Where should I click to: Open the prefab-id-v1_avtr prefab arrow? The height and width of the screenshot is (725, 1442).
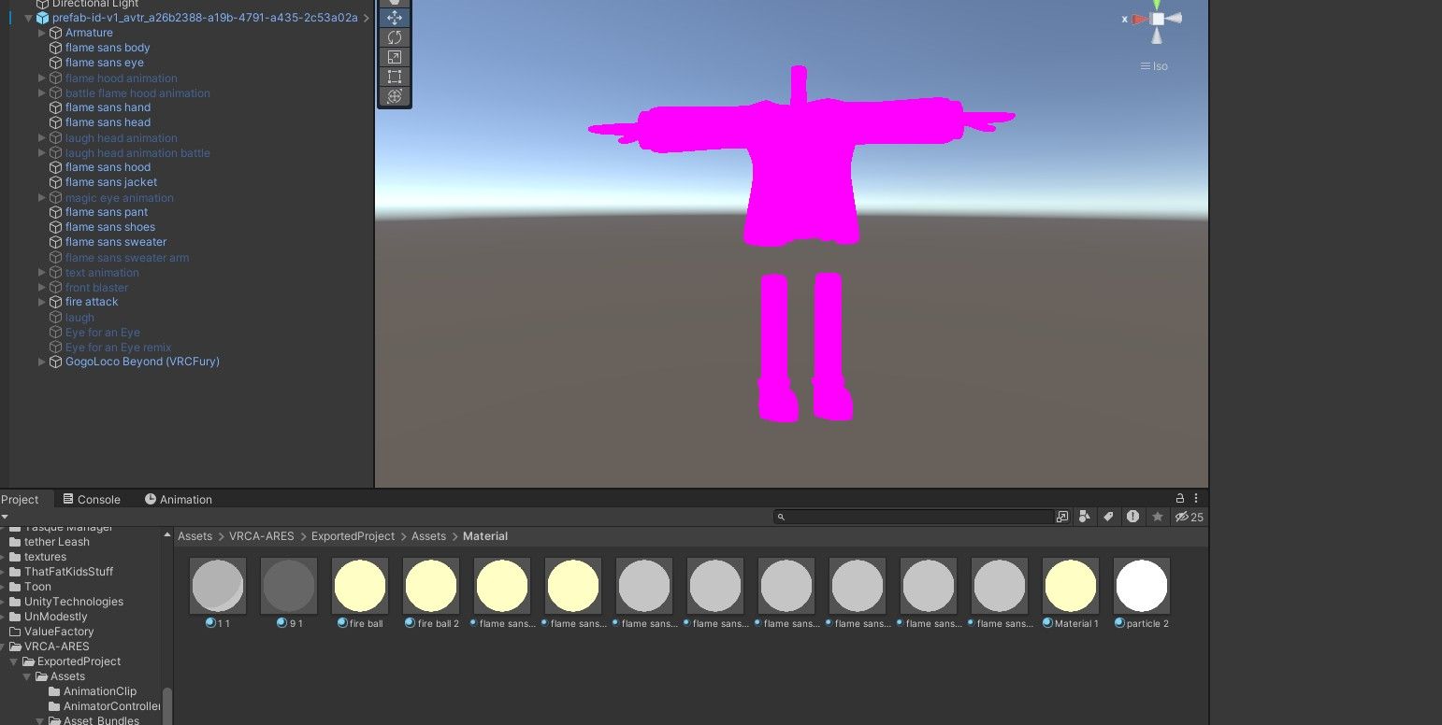[366, 18]
